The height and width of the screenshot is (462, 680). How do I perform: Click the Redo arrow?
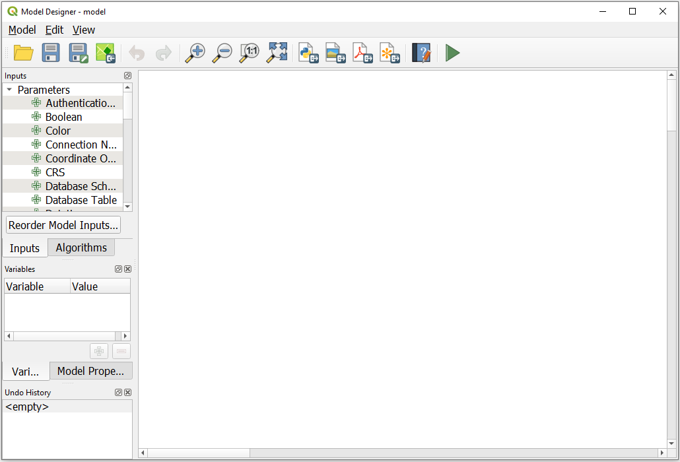[164, 53]
